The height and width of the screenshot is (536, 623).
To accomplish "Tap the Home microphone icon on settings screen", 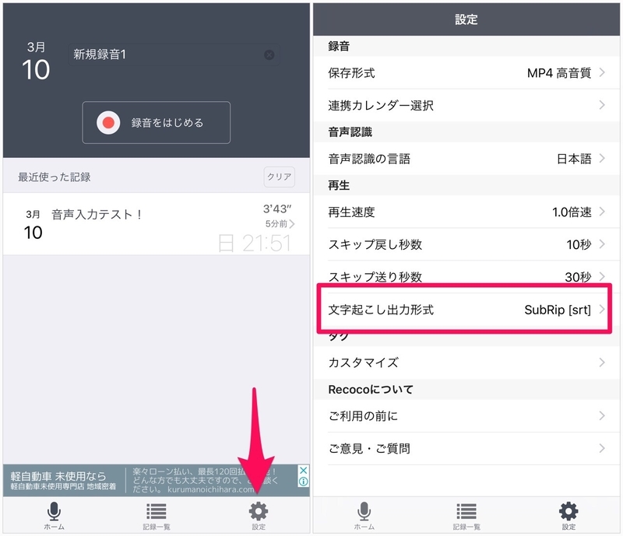I will 364,511.
